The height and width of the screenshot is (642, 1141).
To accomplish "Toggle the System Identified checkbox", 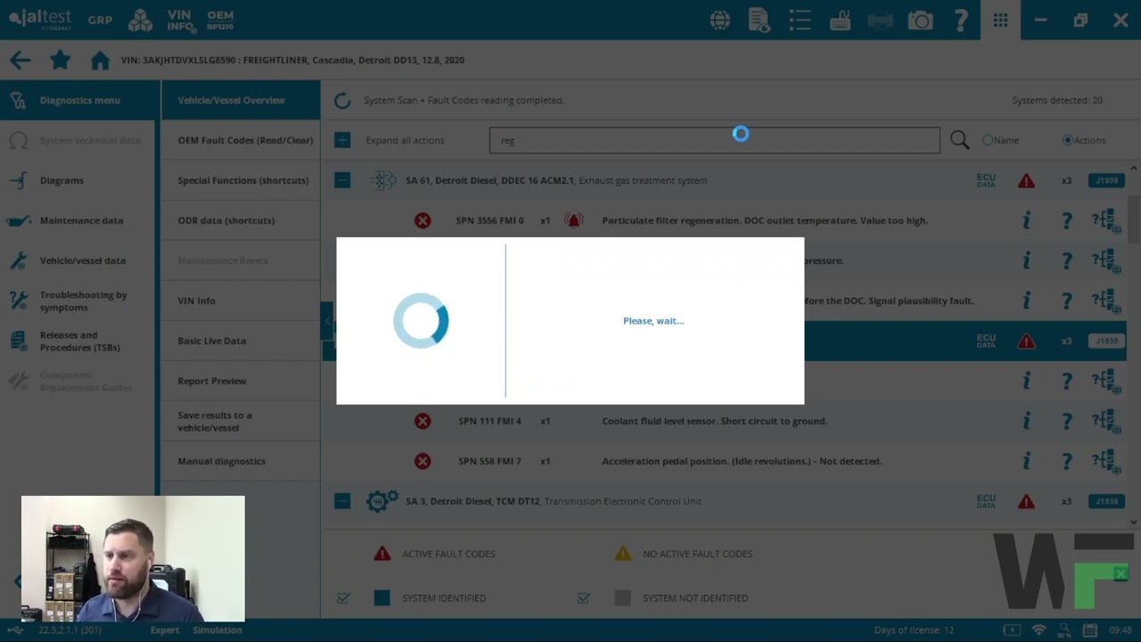I will click(x=343, y=598).
